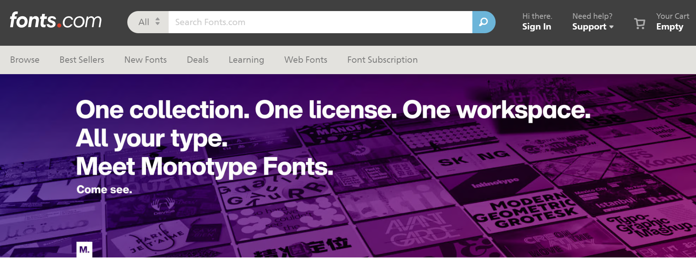The width and height of the screenshot is (696, 263).
Task: Open the shopping cart icon
Action: pyautogui.click(x=640, y=24)
